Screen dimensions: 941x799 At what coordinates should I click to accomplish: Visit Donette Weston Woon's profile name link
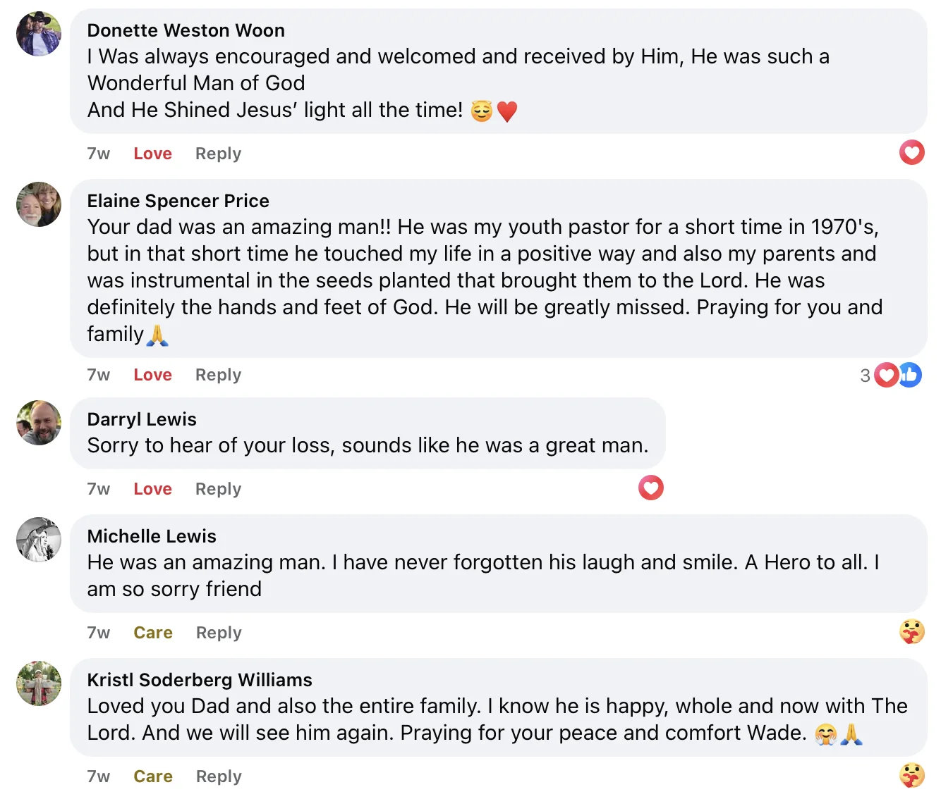pos(186,30)
